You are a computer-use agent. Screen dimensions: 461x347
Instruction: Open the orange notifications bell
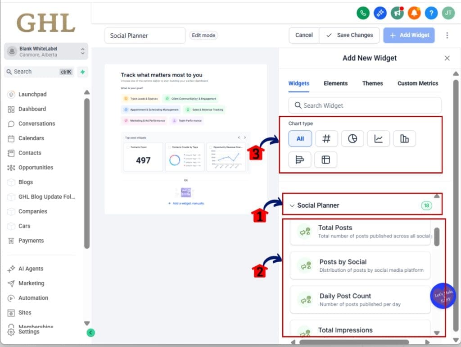pyautogui.click(x=414, y=13)
